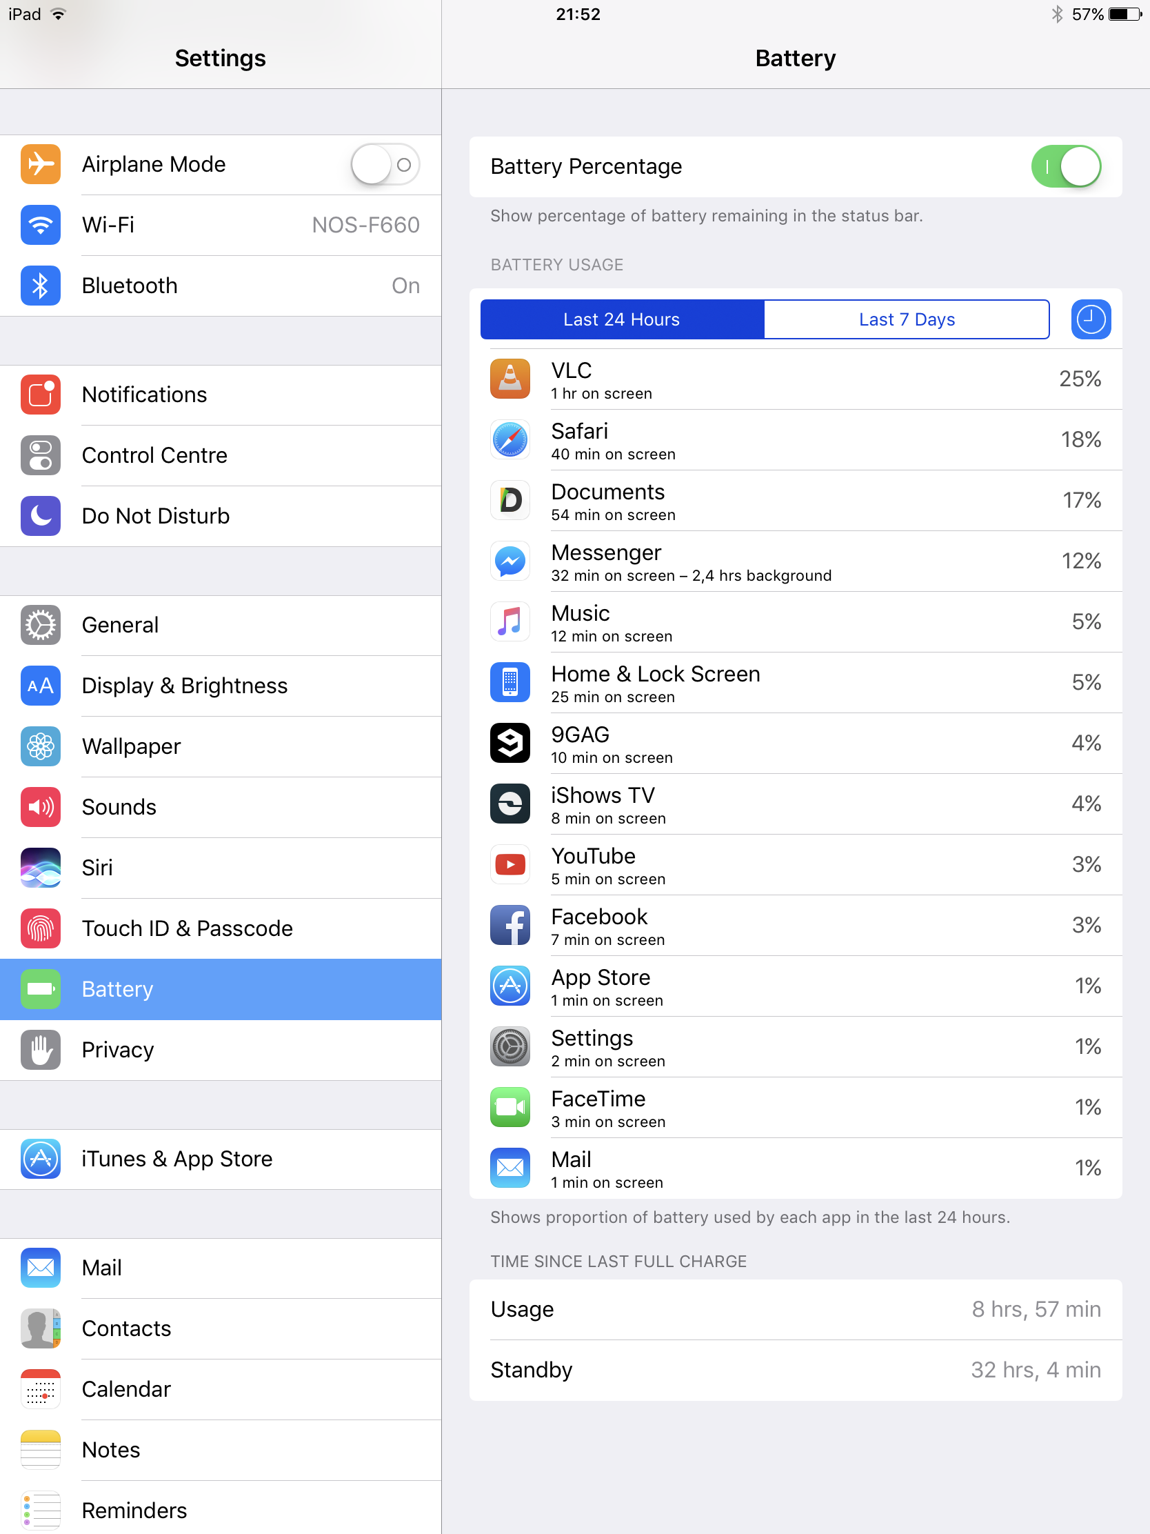1150x1534 pixels.
Task: Open iTunes & App Store settings
Action: 221,1159
